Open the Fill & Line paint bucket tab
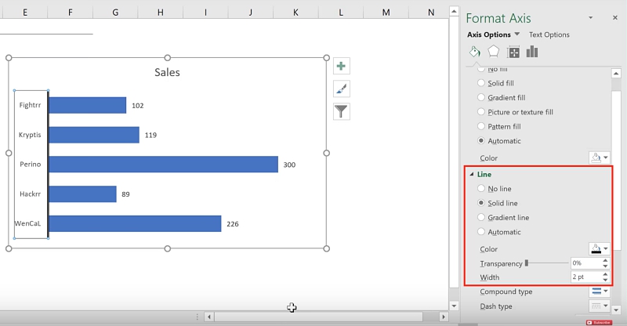The width and height of the screenshot is (627, 326). 474,52
